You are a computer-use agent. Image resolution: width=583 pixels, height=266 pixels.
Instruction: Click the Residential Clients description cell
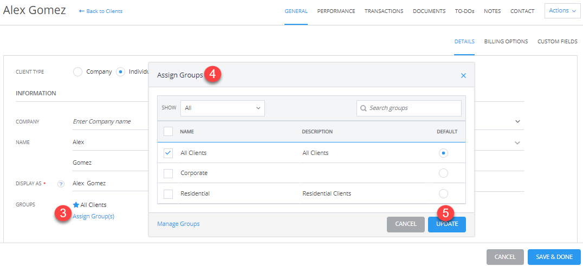tap(327, 193)
